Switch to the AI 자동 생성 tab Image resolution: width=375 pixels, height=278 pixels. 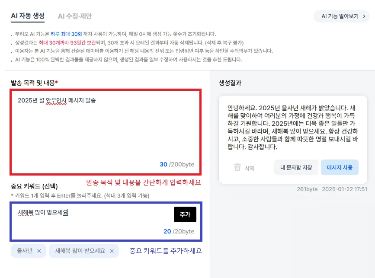pyautogui.click(x=28, y=16)
